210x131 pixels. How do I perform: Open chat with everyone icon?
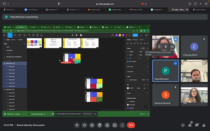[x=197, y=125]
